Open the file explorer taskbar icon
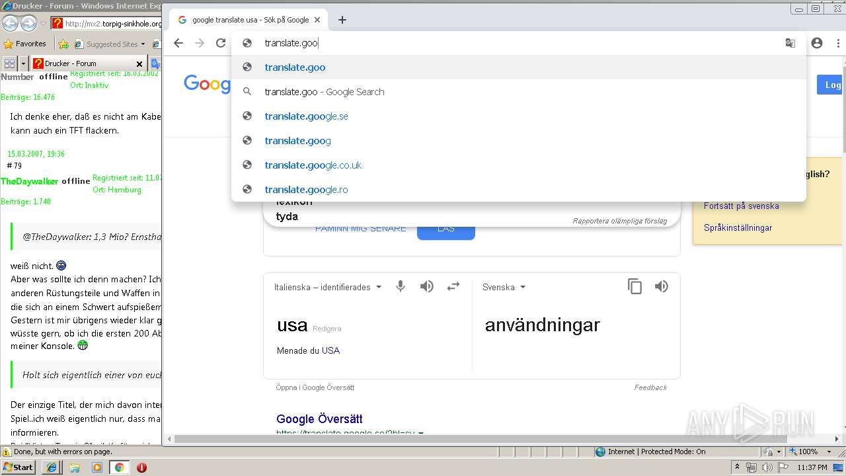Image resolution: width=846 pixels, height=476 pixels. [75, 467]
